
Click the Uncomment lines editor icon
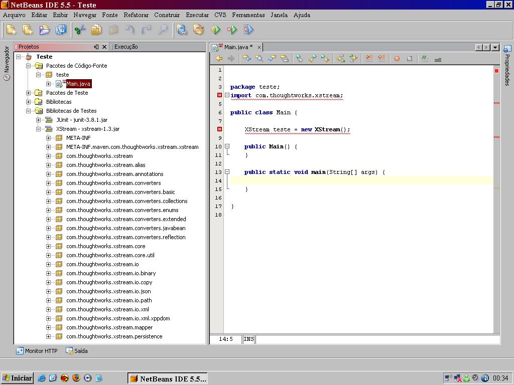pos(438,59)
